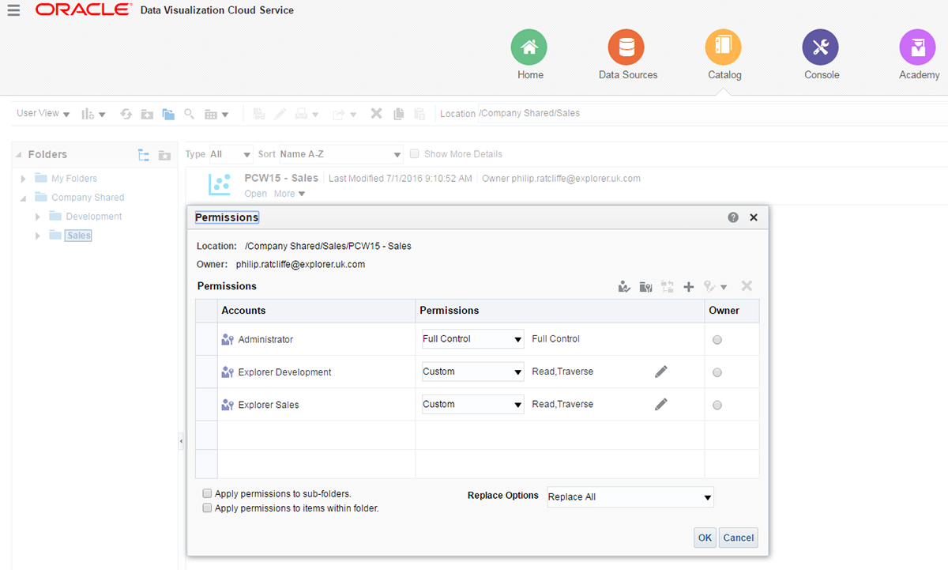Click the plus icon to add accounts

click(x=688, y=287)
